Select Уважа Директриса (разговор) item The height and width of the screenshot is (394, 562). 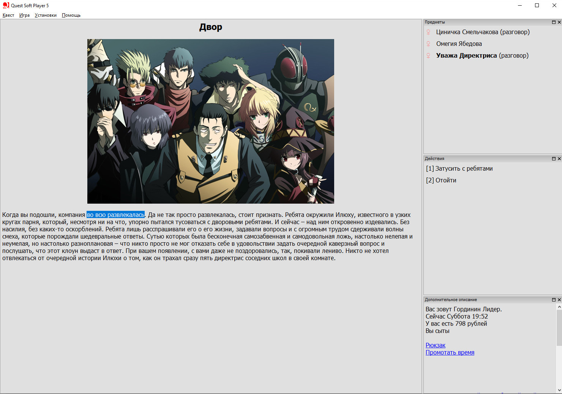pyautogui.click(x=482, y=56)
